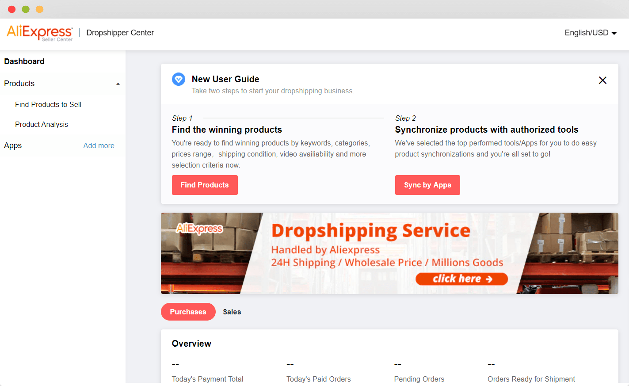This screenshot has width=629, height=386.
Task: Click Orders Ready for Shipment label
Action: [x=531, y=379]
